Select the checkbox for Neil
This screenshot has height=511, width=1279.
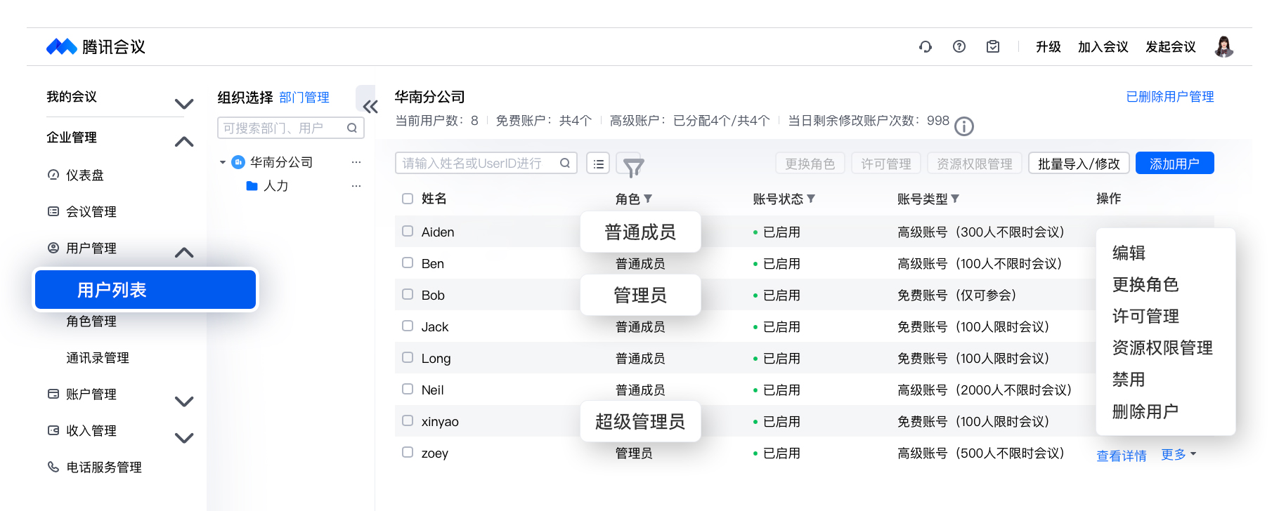[x=408, y=389]
